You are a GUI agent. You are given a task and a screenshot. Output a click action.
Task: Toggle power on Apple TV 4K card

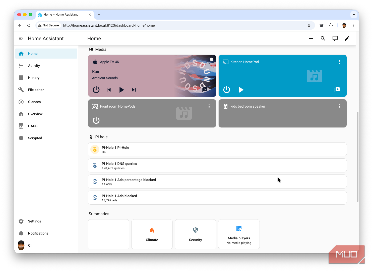tap(96, 90)
